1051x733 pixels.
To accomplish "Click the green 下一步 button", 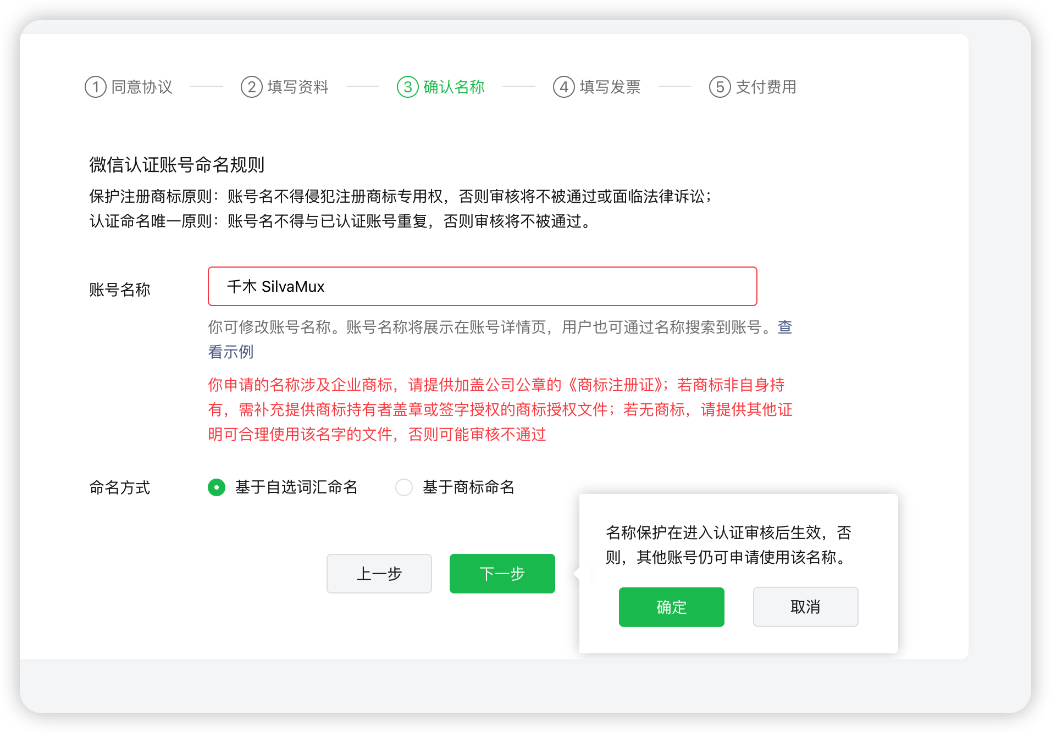I will pyautogui.click(x=502, y=574).
